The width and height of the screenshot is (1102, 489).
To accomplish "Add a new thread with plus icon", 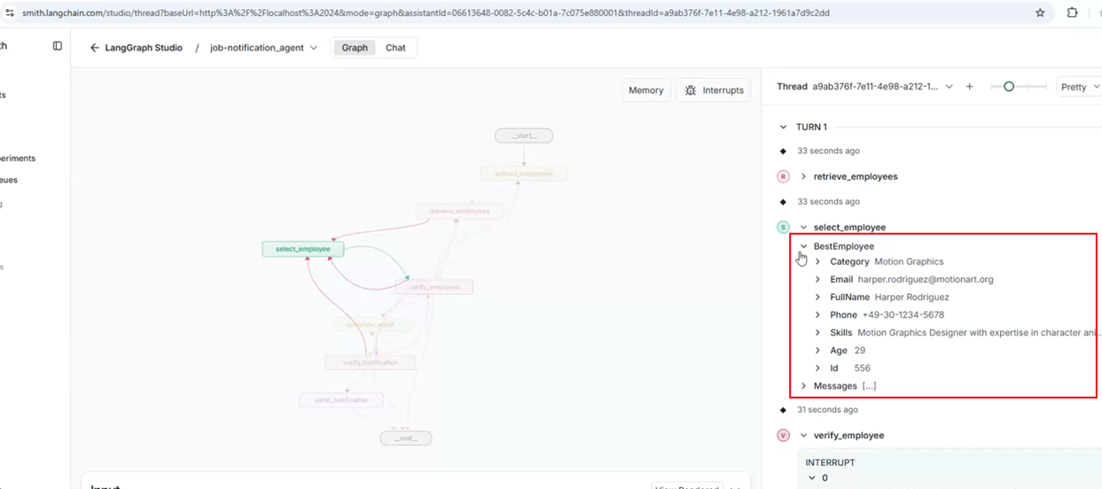I will [x=969, y=87].
